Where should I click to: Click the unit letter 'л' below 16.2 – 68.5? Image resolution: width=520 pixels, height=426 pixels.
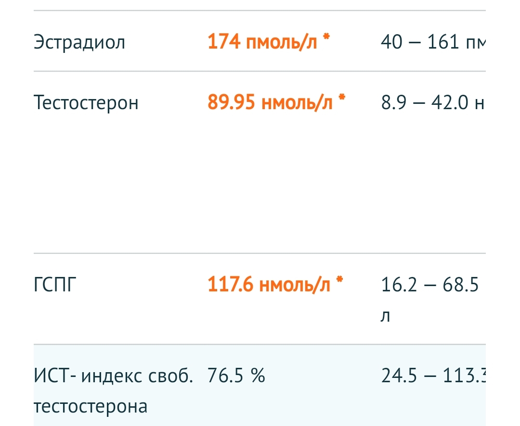pos(385,316)
